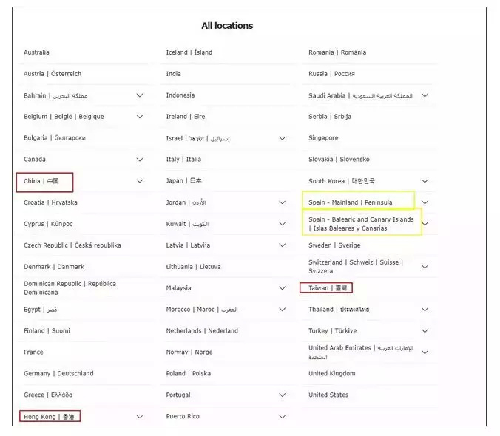Expand the Portugal chevron
The height and width of the screenshot is (436, 500).
[283, 395]
